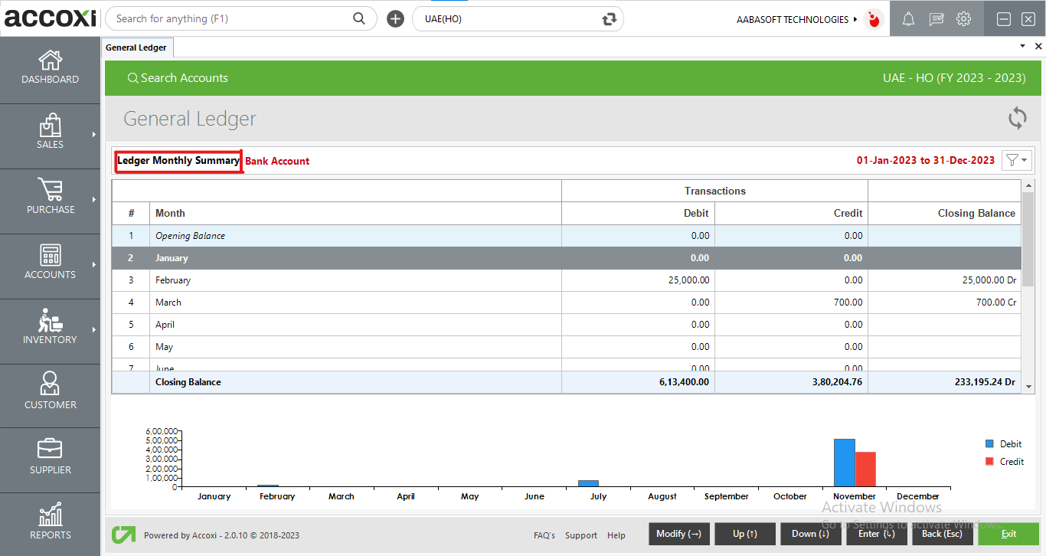Open the notifications bell icon
1046x556 pixels.
pyautogui.click(x=908, y=19)
